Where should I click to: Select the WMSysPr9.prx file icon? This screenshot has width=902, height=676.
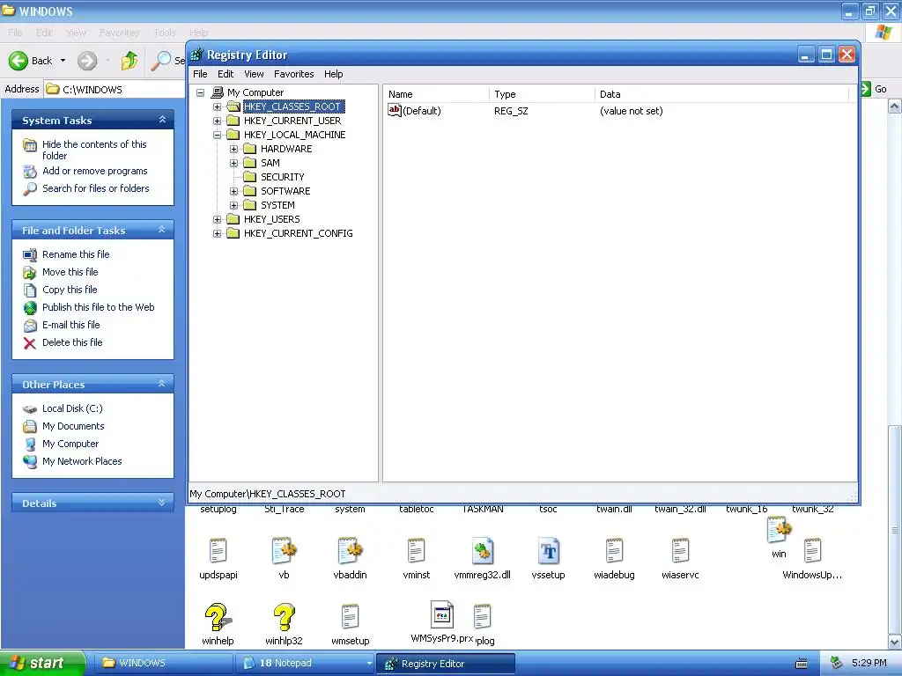[442, 614]
